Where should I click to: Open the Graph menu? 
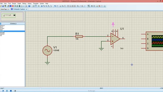click(x=19, y=4)
